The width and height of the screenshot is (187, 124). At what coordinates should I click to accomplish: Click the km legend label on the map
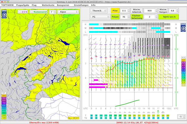click(4, 93)
